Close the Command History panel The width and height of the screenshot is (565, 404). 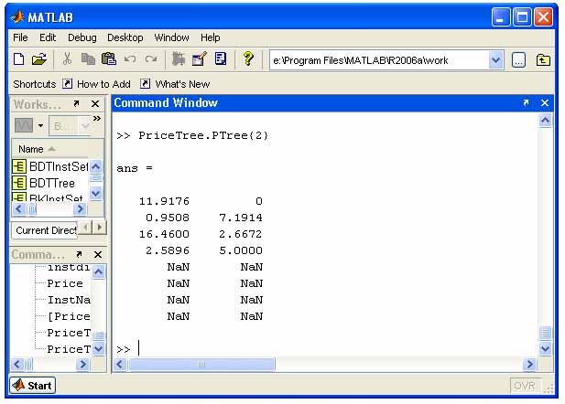98,255
